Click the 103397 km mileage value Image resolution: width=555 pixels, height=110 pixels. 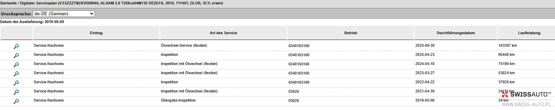pos(507,45)
